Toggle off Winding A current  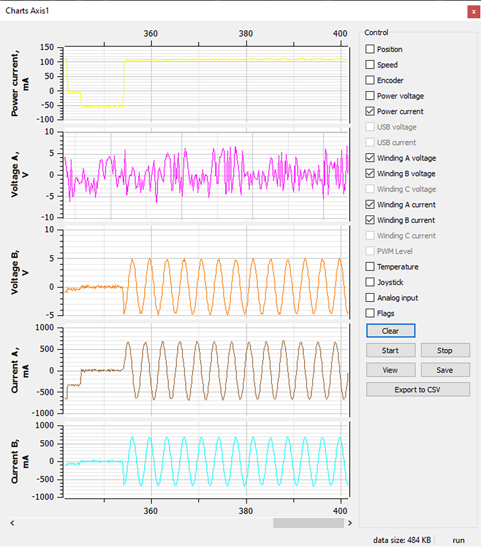click(x=370, y=205)
